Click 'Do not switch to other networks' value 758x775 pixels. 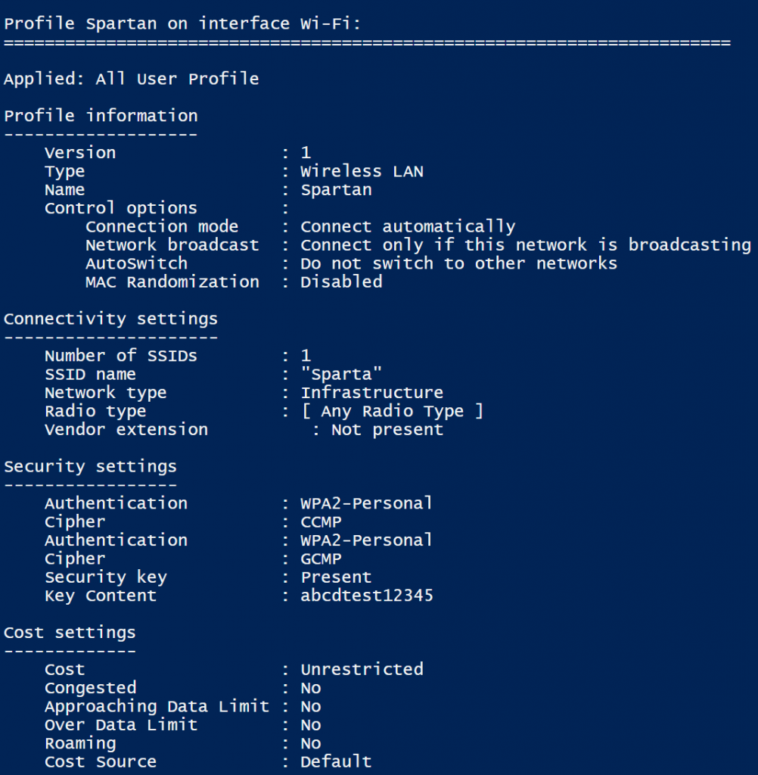coord(458,263)
